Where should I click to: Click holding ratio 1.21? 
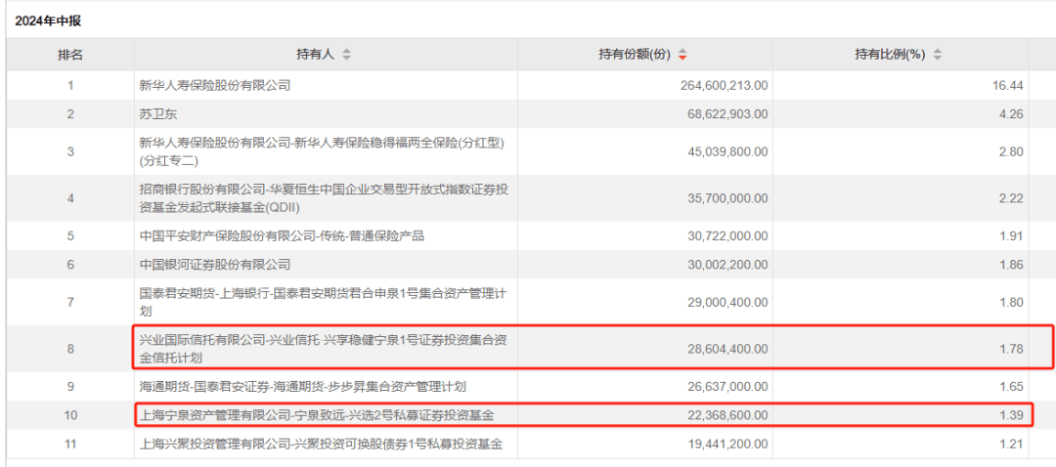[x=1013, y=445]
